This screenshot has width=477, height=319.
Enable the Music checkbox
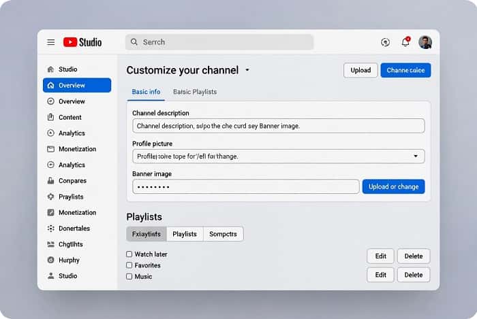tap(129, 277)
